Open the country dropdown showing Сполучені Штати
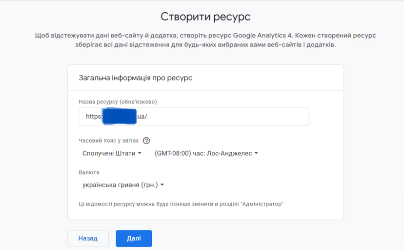 [112, 153]
